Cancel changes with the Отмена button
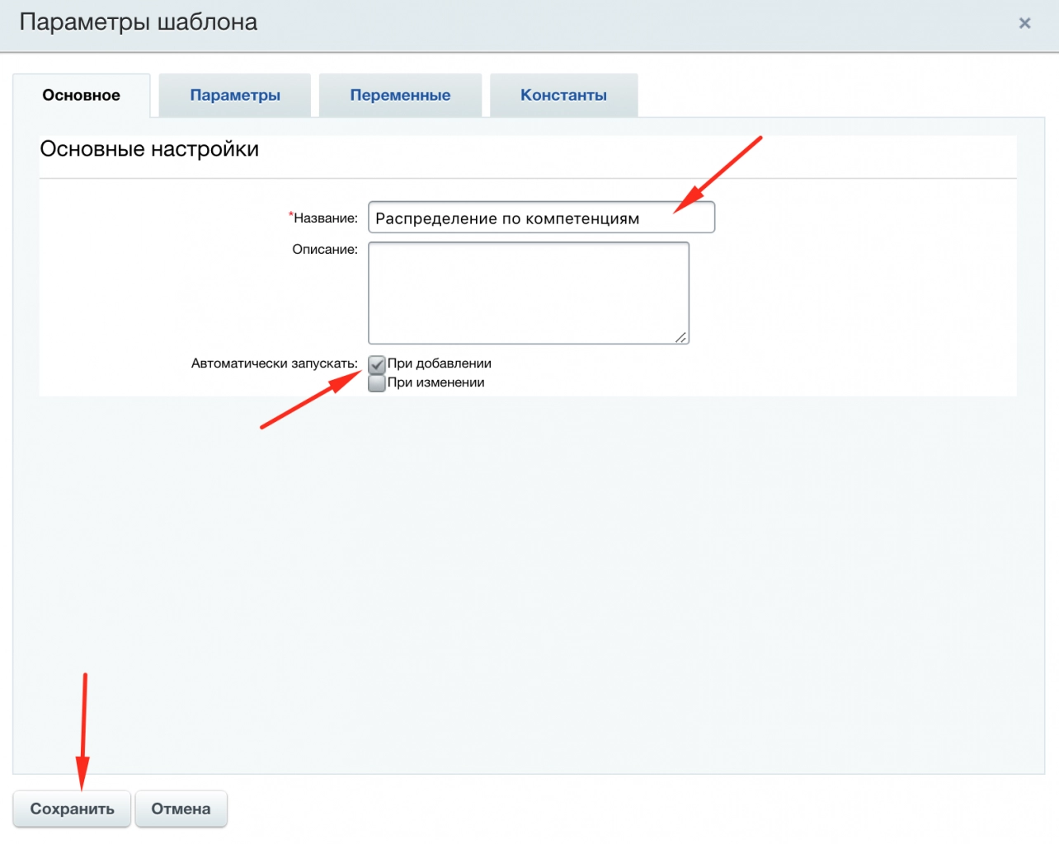 (181, 809)
